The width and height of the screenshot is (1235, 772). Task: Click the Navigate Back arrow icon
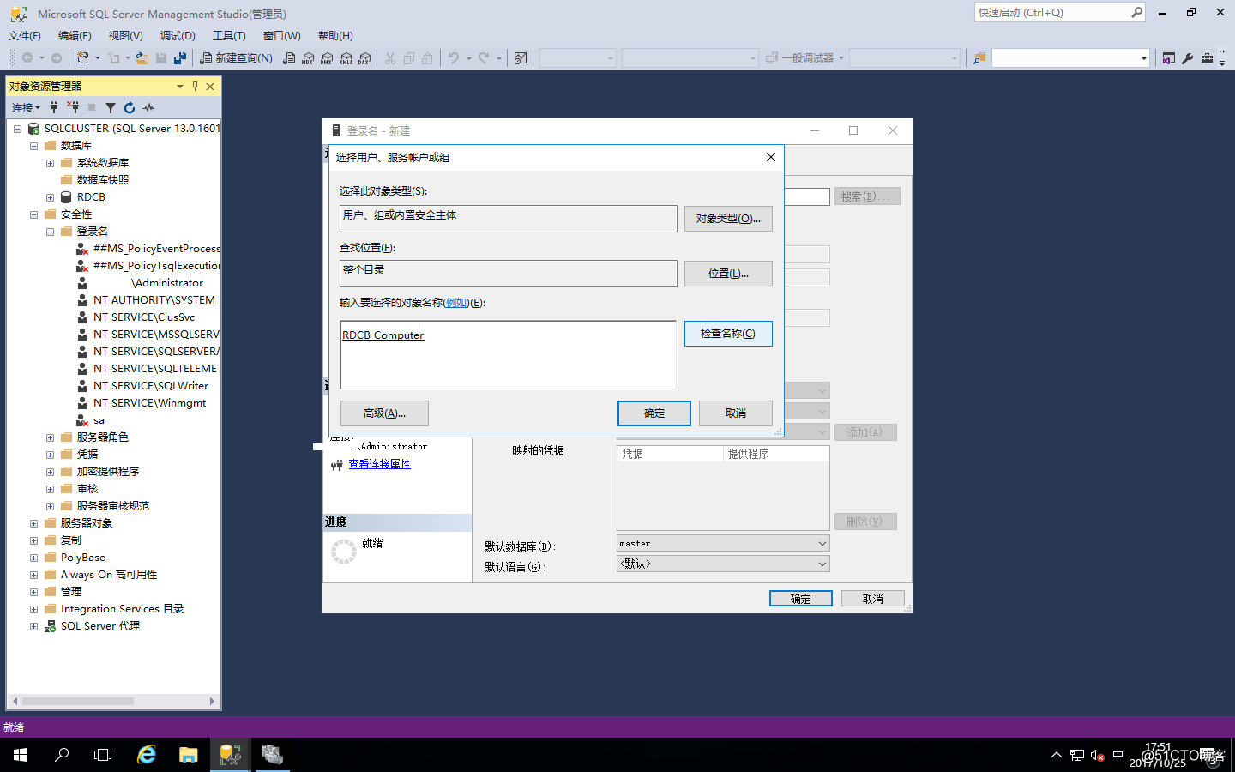click(x=27, y=58)
